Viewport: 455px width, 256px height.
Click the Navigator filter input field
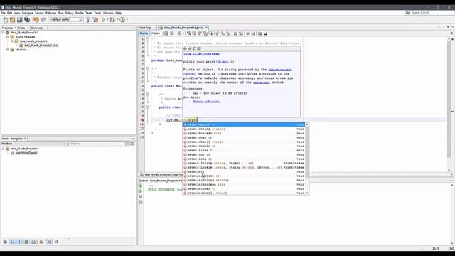point(97,144)
